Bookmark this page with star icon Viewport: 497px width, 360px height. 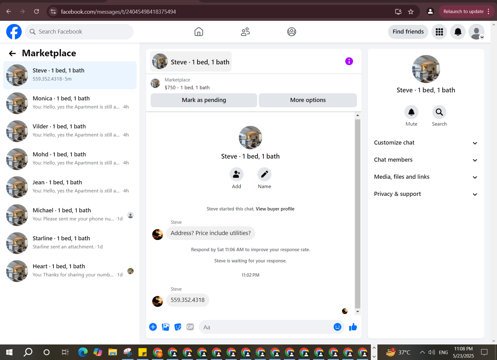tap(411, 12)
